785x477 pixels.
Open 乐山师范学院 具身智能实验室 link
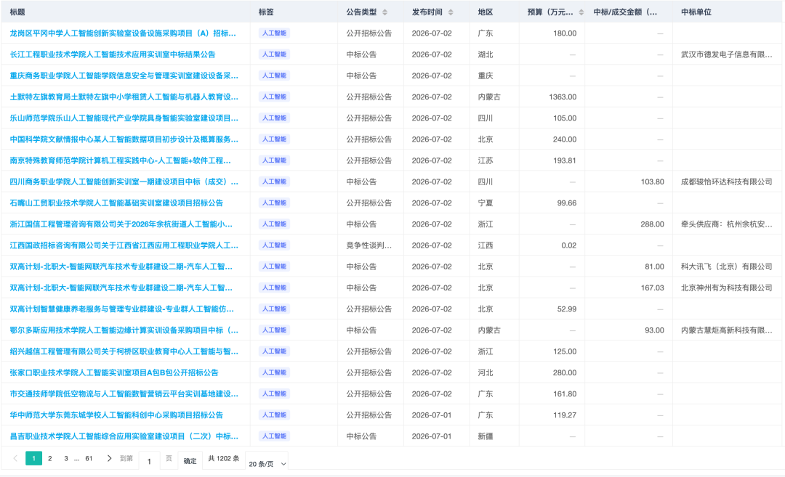[x=124, y=118]
